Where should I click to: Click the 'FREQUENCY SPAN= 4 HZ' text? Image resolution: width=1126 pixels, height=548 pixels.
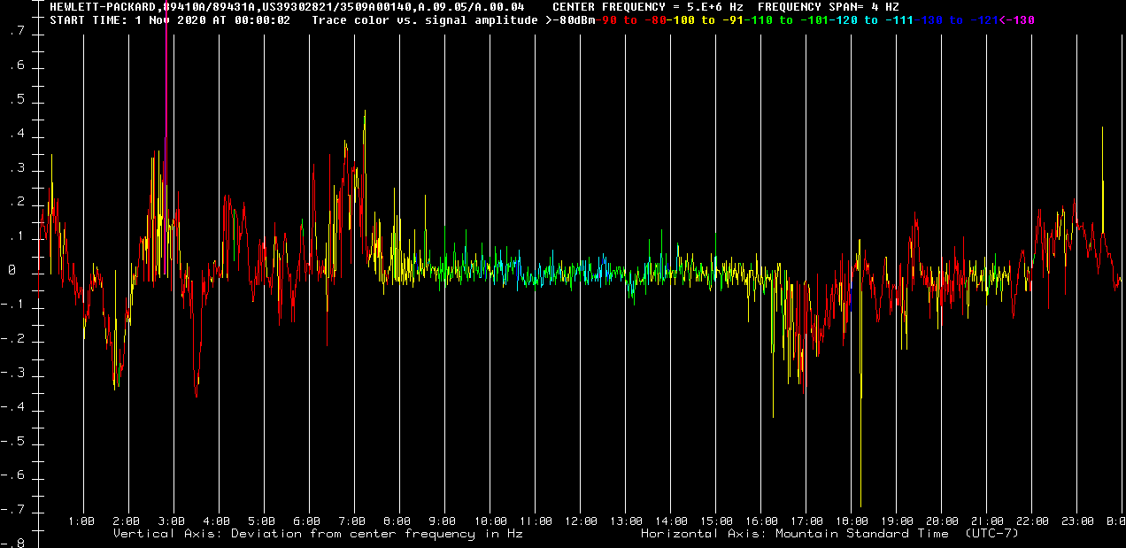pyautogui.click(x=828, y=7)
